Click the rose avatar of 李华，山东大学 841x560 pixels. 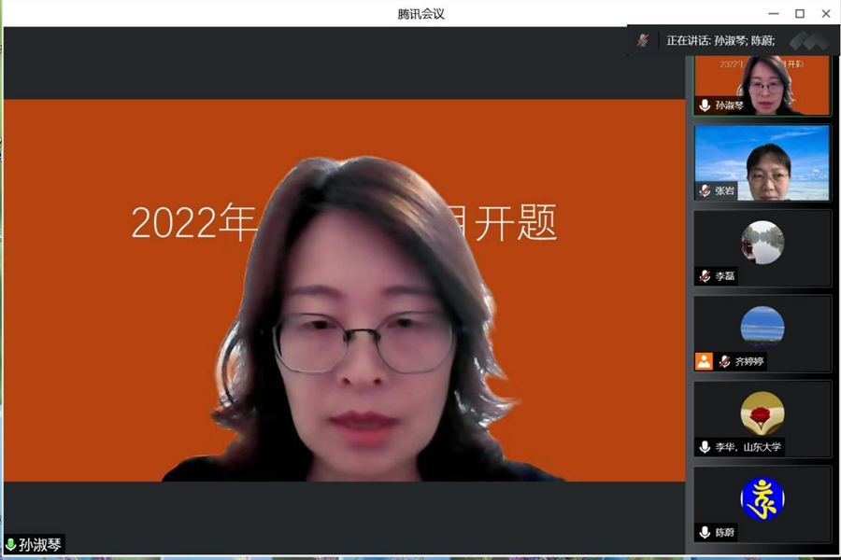(762, 413)
